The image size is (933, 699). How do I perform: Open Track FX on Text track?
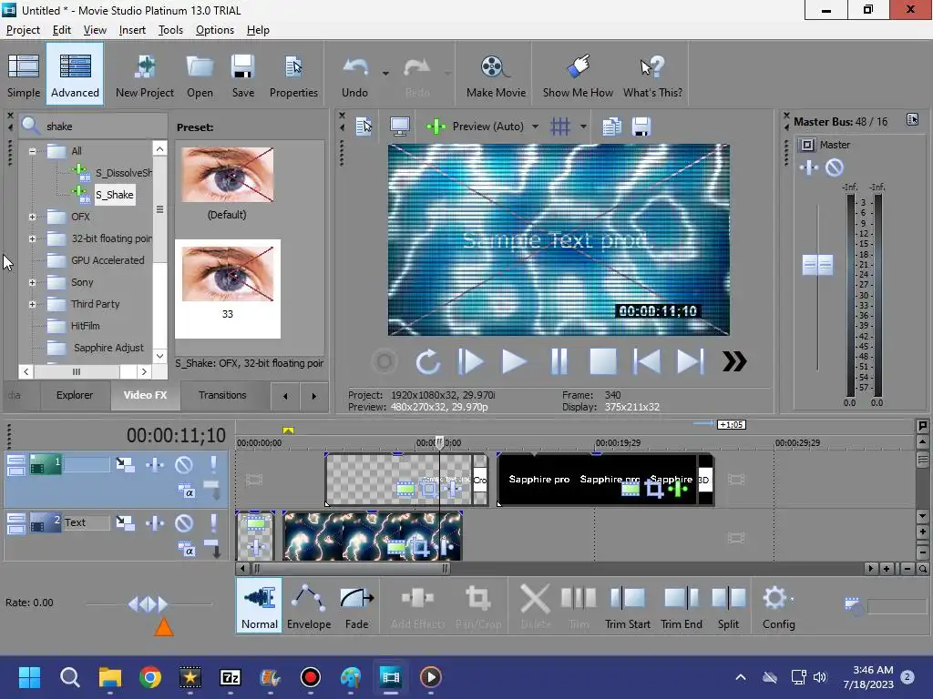[155, 523]
